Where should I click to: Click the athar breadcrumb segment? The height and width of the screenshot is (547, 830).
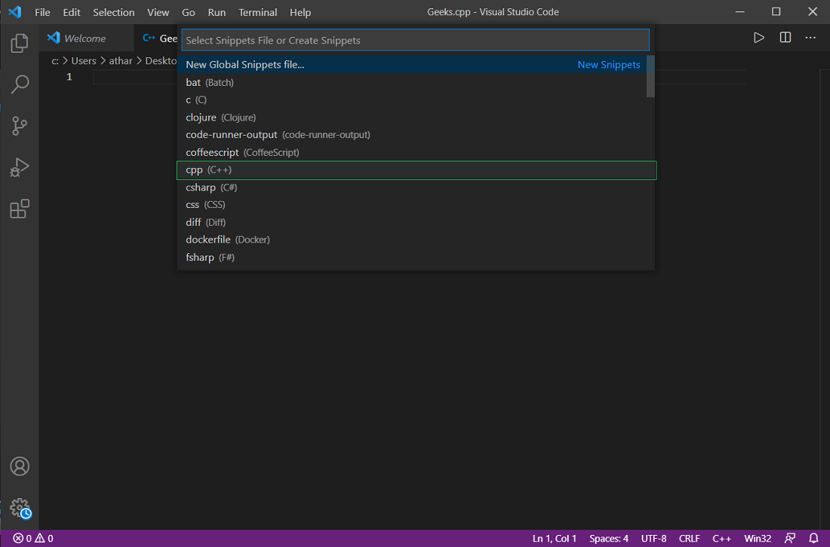(121, 61)
